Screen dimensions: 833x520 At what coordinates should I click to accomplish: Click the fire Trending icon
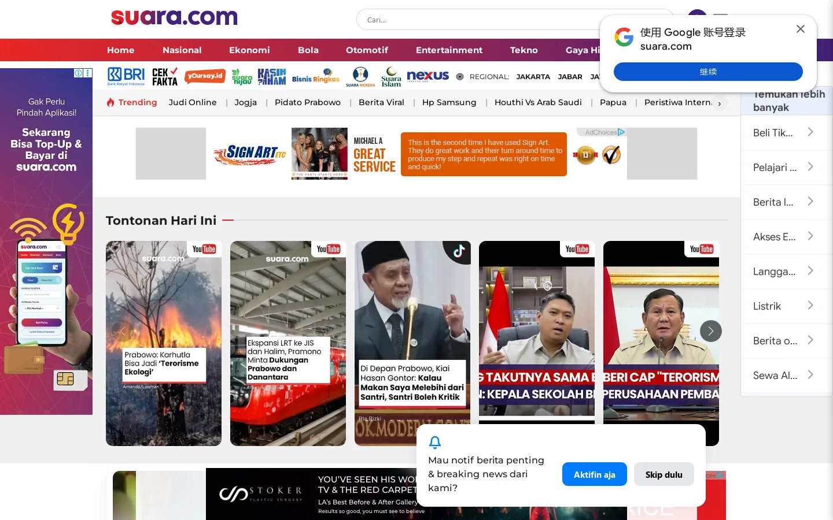110,102
